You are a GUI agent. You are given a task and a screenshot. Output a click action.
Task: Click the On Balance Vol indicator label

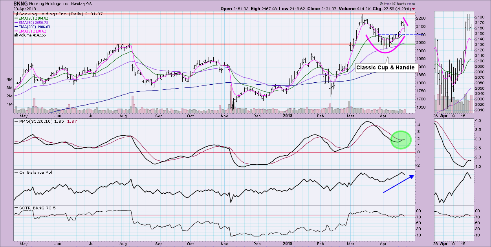(x=36, y=172)
